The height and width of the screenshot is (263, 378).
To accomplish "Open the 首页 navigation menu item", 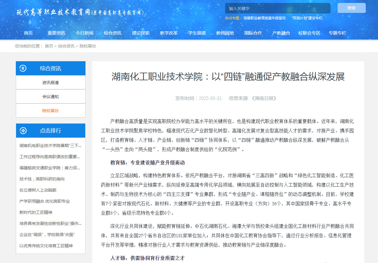I will pos(28,33).
